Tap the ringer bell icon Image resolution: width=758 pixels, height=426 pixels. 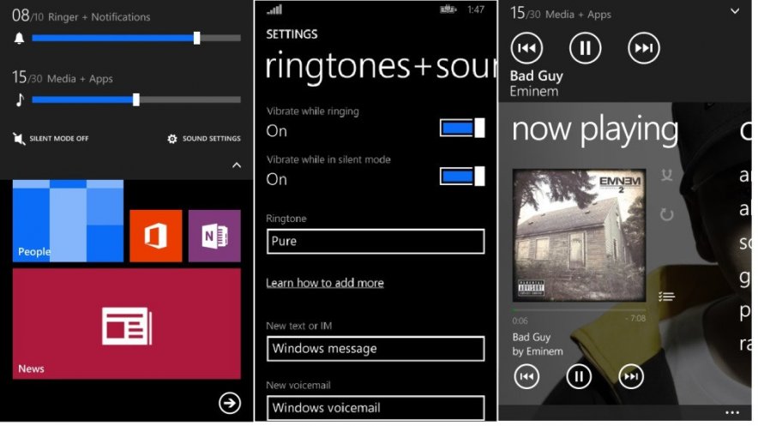(x=19, y=39)
